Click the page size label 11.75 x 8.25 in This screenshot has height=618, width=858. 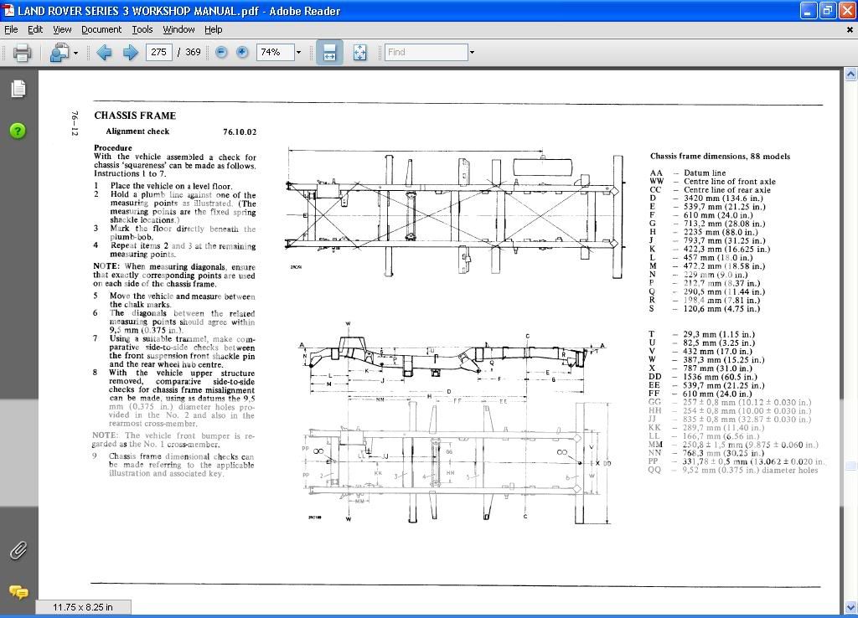(x=83, y=607)
